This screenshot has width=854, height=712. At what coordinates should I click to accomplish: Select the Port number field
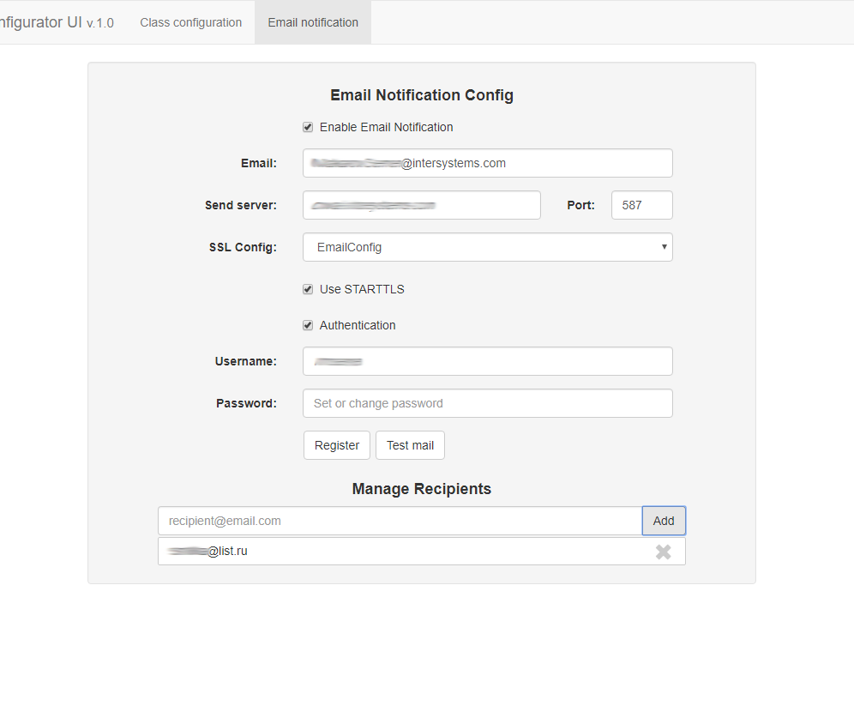point(641,205)
